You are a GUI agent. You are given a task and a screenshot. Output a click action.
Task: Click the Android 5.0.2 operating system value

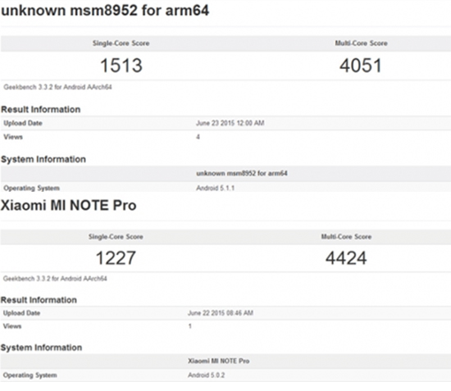pyautogui.click(x=206, y=375)
